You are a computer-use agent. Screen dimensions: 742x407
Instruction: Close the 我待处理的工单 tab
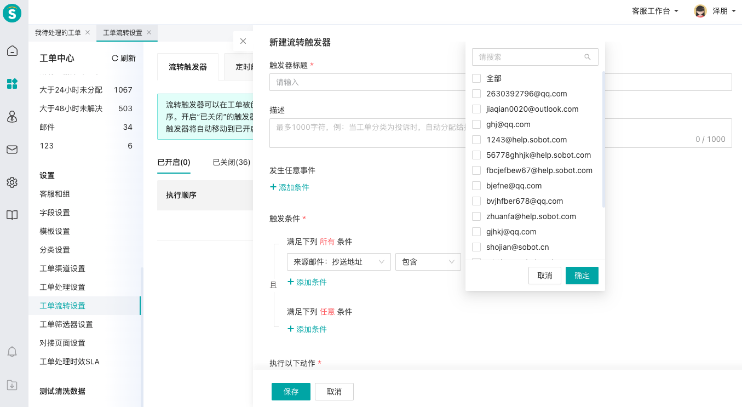coord(88,33)
